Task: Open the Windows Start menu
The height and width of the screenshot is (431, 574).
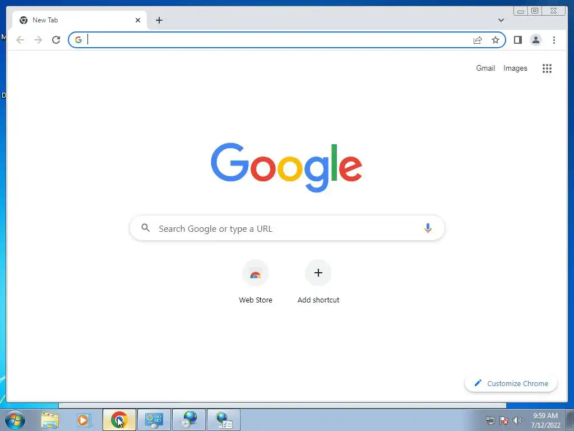Action: coord(15,420)
